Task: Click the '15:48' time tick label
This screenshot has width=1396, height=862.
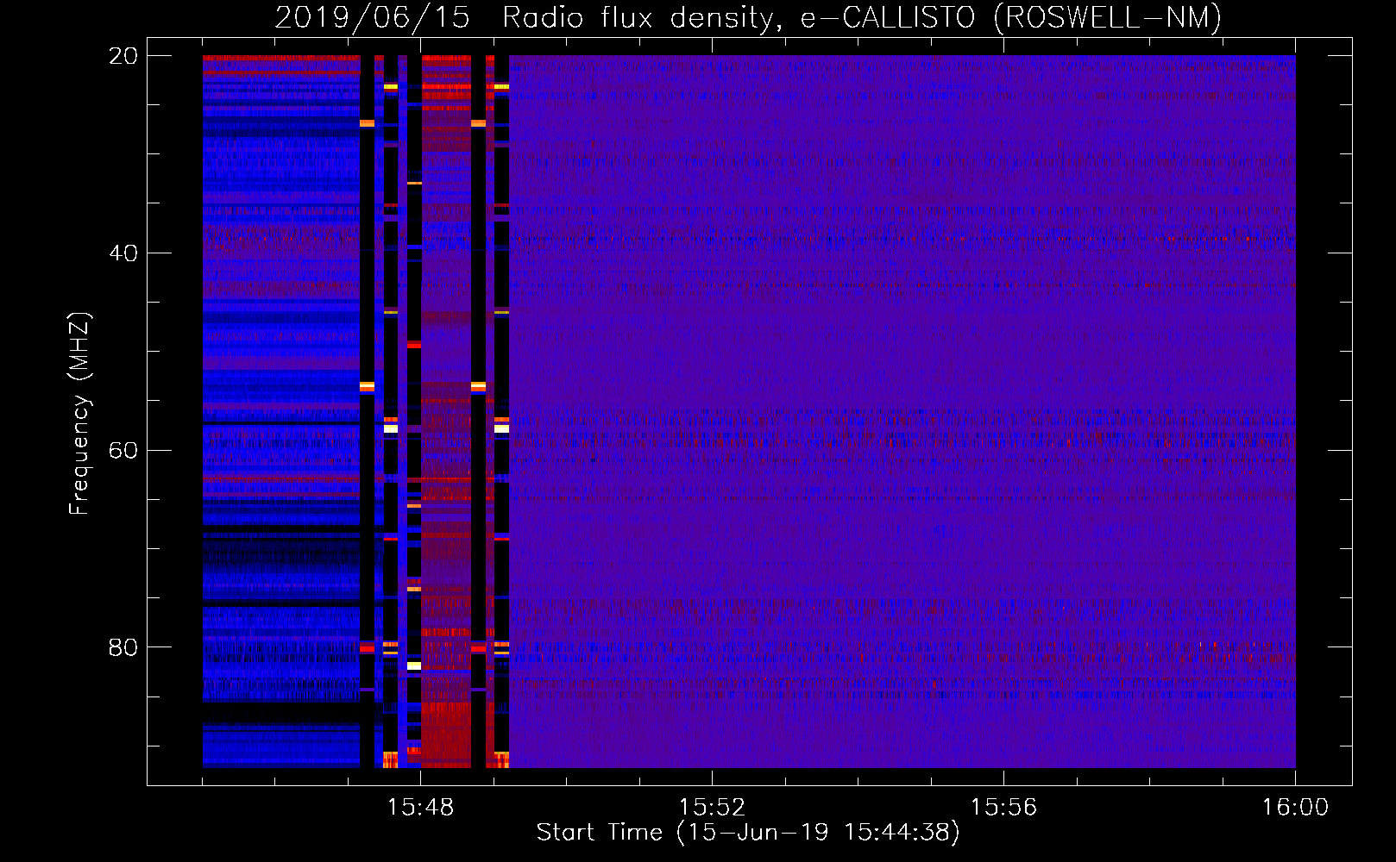Action: tap(420, 808)
